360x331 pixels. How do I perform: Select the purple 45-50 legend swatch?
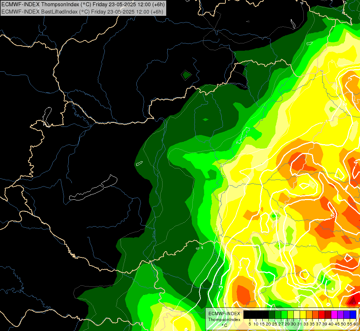[341, 315]
